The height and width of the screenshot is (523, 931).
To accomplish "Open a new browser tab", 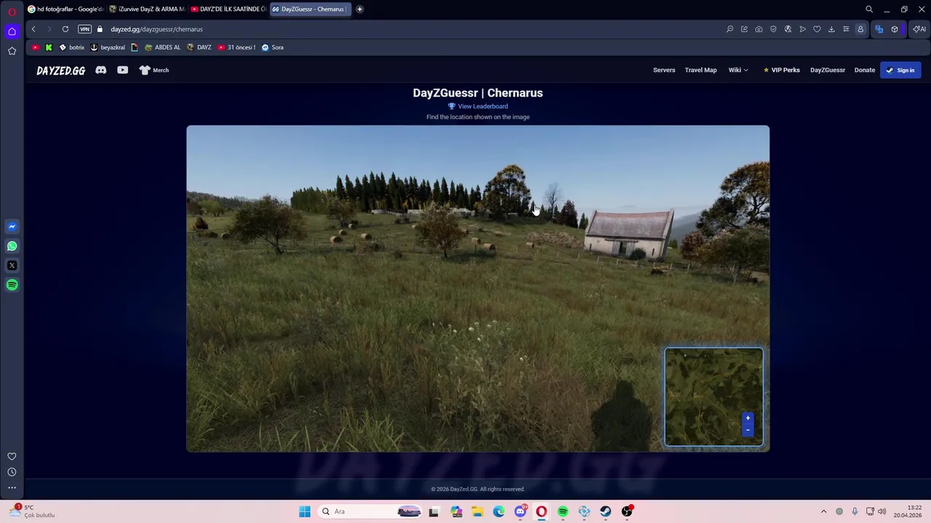I will (359, 9).
